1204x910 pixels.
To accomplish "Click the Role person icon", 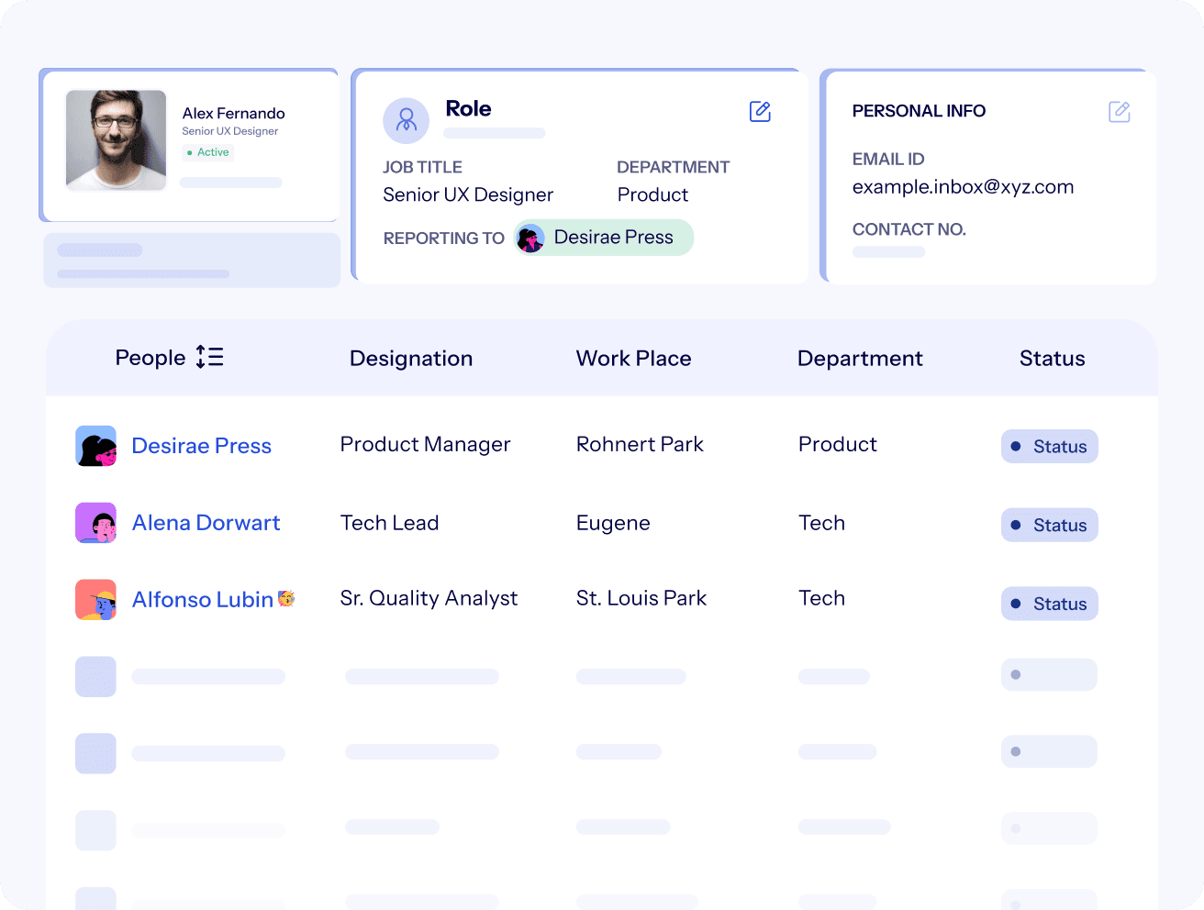I will point(406,120).
